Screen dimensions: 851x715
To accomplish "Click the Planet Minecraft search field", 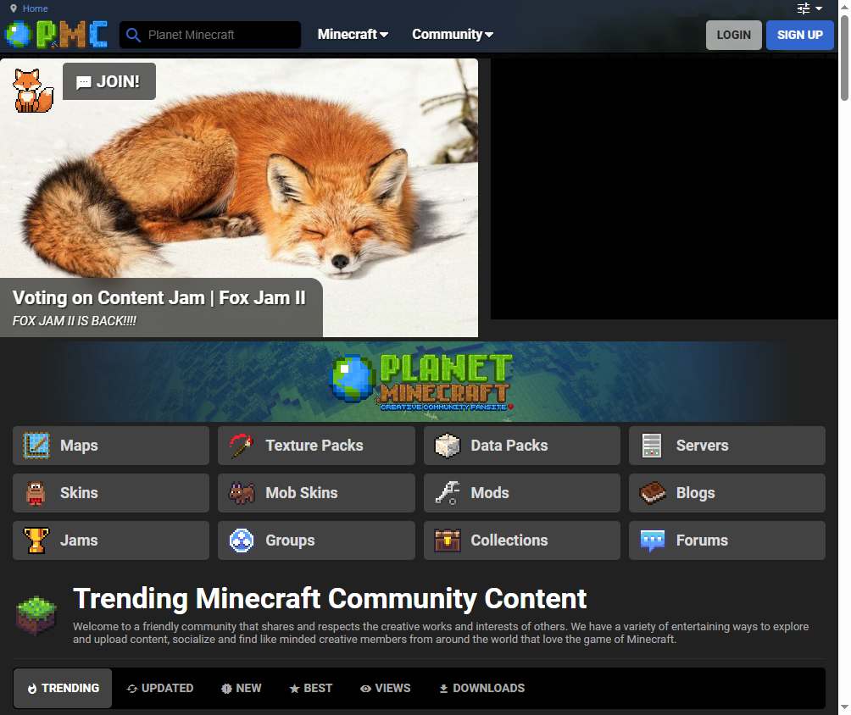I will pos(210,35).
